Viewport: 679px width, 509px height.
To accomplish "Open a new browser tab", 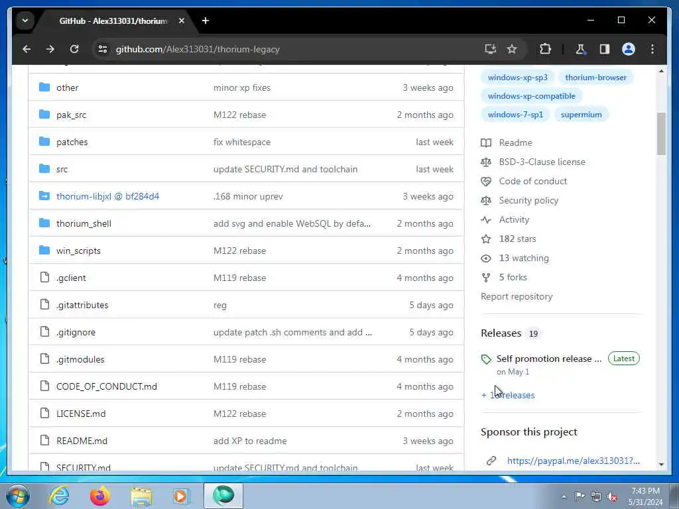I will [x=206, y=21].
